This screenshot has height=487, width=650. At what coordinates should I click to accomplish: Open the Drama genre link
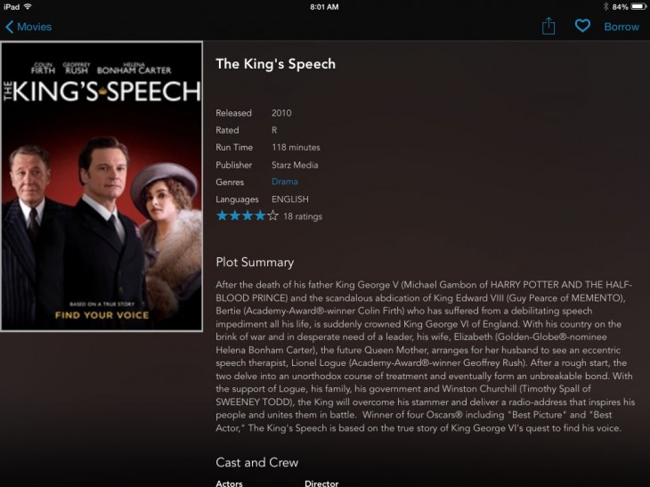click(285, 182)
